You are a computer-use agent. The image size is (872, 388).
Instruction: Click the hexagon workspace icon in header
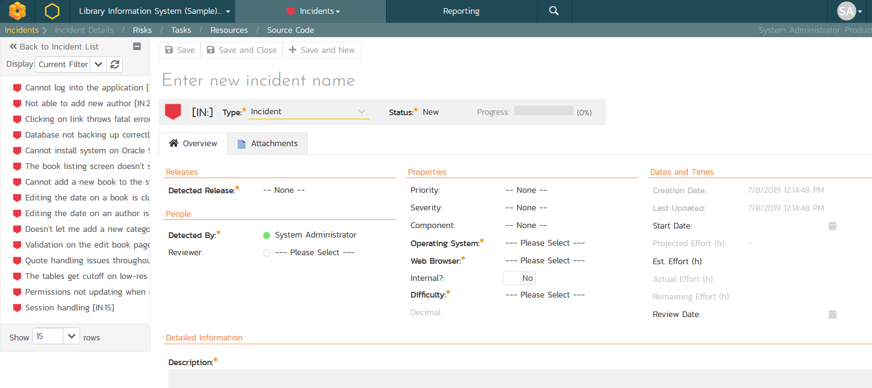pos(52,11)
